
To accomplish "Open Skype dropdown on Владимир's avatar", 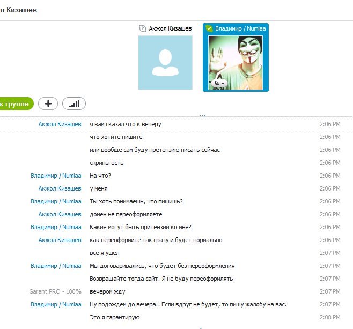I will 219,83.
